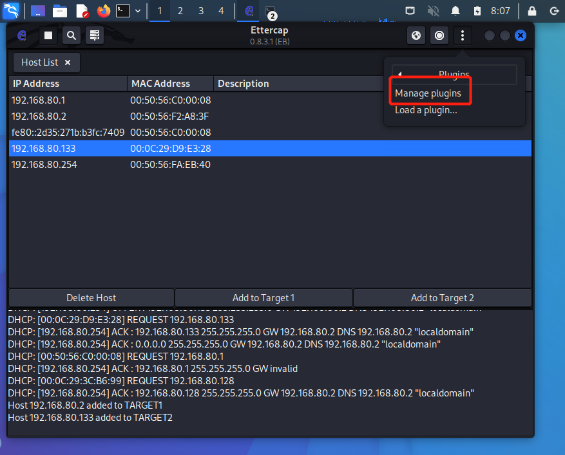Click the Delete Host button
The width and height of the screenshot is (565, 455).
click(x=91, y=298)
